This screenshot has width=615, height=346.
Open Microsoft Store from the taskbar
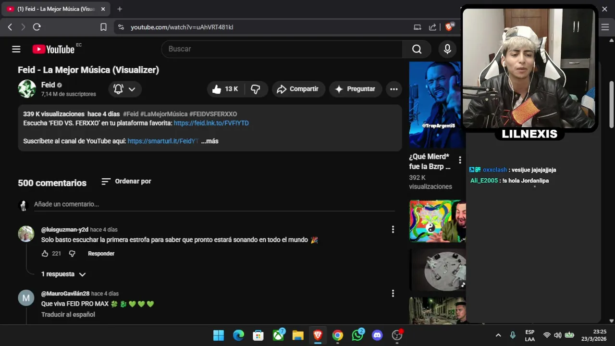[258, 335]
